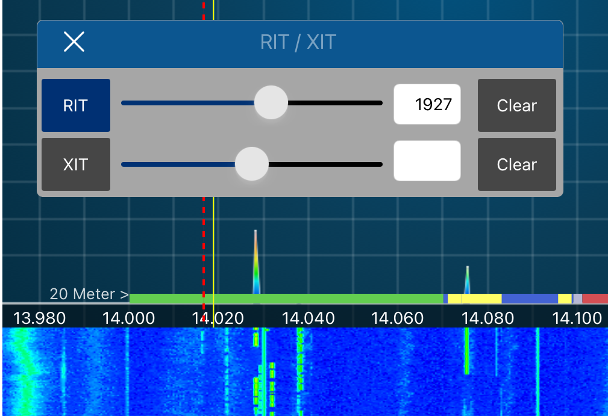Click the signal peak near 14.075
Image resolution: width=608 pixels, height=416 pixels.
click(467, 280)
